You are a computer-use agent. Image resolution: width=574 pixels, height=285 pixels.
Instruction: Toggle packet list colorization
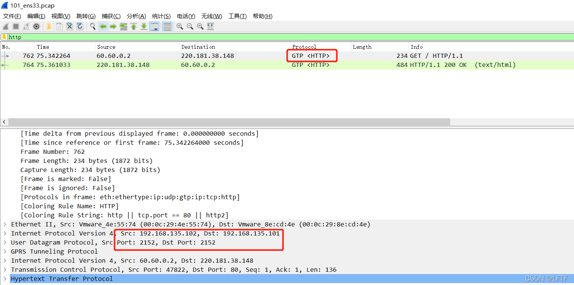[167, 26]
